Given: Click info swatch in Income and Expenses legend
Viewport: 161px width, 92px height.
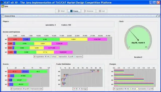Looking at the screenshot, I should [46, 56].
